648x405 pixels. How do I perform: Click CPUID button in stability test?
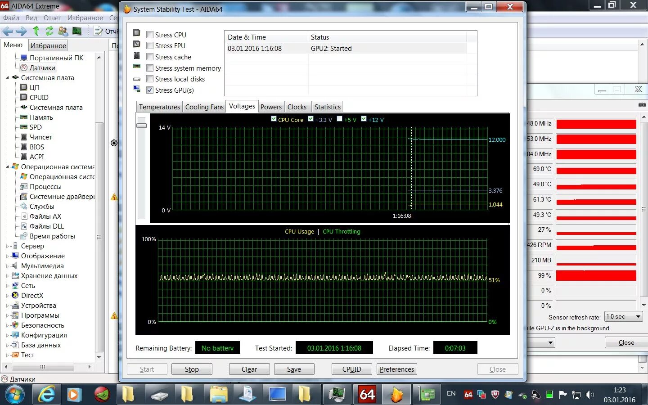click(x=351, y=369)
